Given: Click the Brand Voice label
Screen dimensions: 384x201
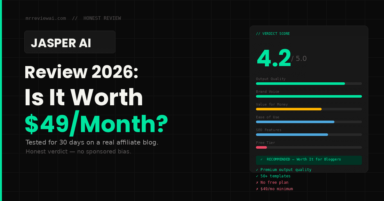Looking at the screenshot, I should [x=268, y=92].
